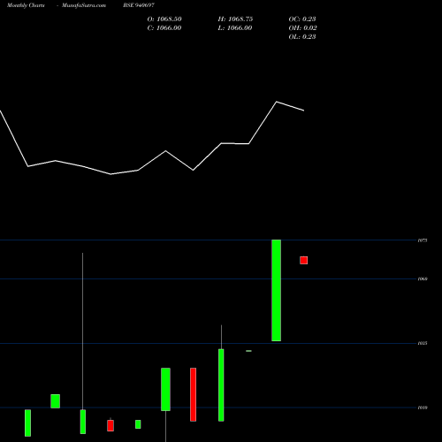Select the "BSE 940697" symbol label

tap(139, 5)
